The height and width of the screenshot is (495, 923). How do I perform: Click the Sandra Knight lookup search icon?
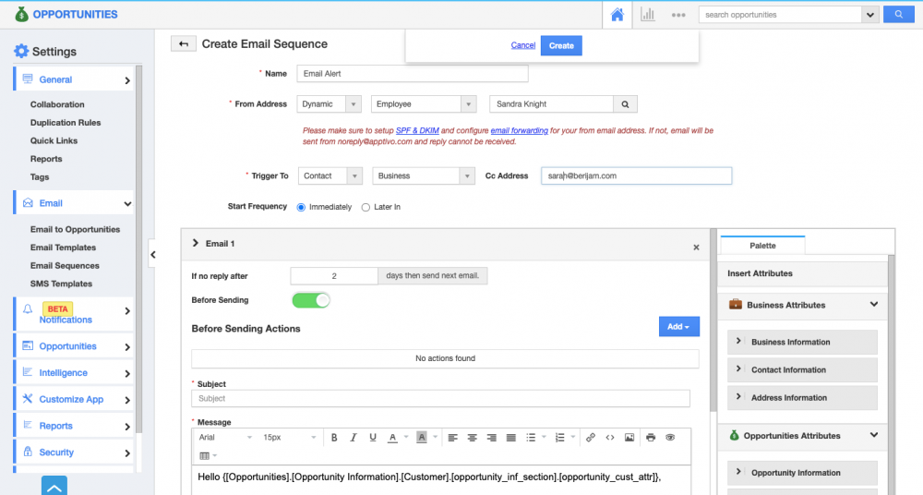[625, 104]
